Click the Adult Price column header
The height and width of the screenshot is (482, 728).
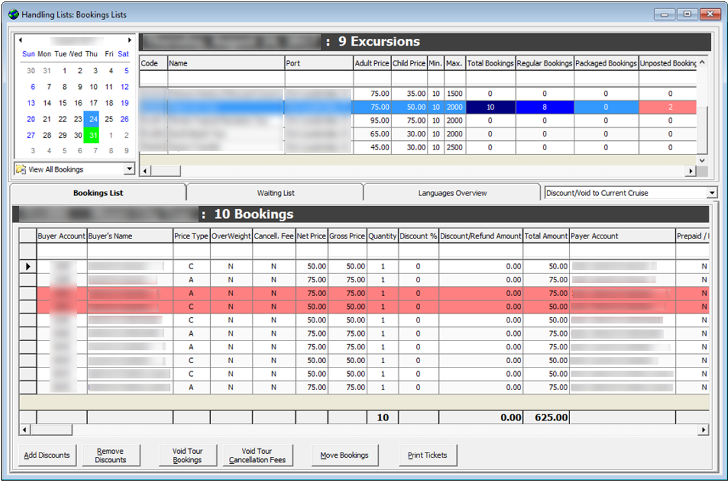[372, 63]
